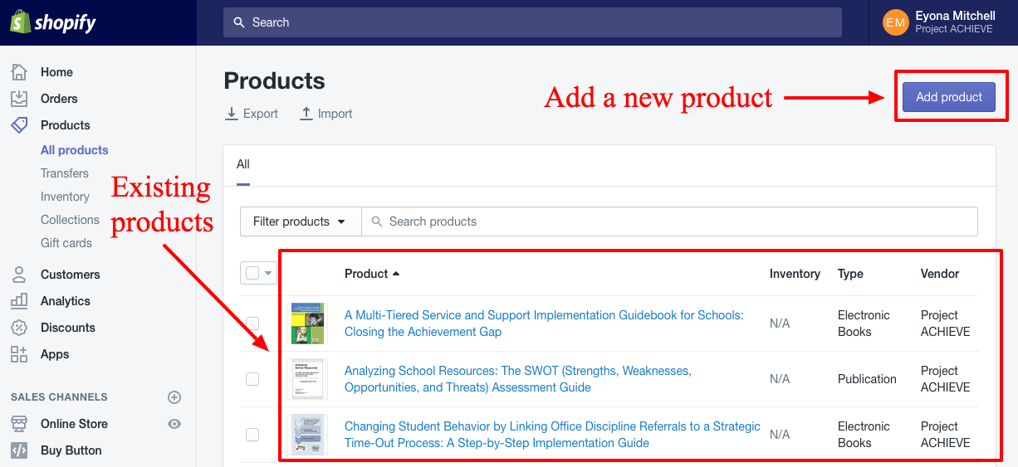Image resolution: width=1018 pixels, height=467 pixels.
Task: Click the Customers person icon
Action: [x=19, y=275]
